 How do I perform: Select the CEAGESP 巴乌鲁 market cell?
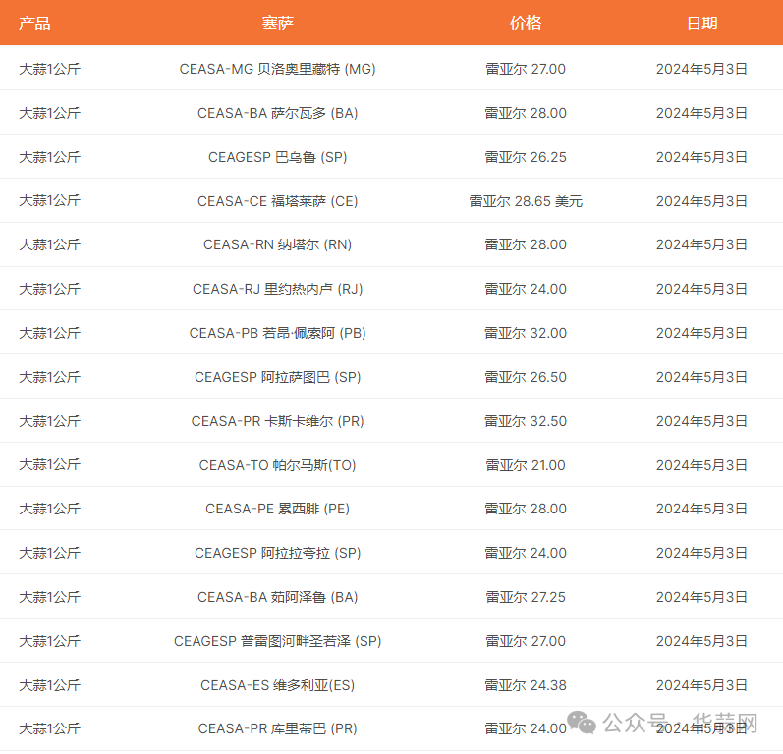coord(277,157)
